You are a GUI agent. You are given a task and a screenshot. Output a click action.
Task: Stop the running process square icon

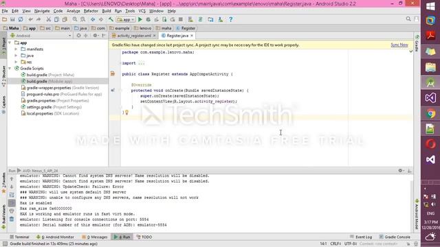pyautogui.click(x=181, y=19)
